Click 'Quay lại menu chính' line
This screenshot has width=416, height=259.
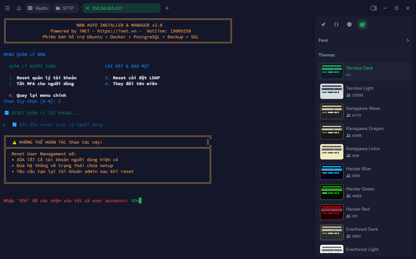point(41,96)
